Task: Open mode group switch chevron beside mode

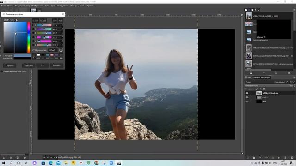Action: pos(293,82)
